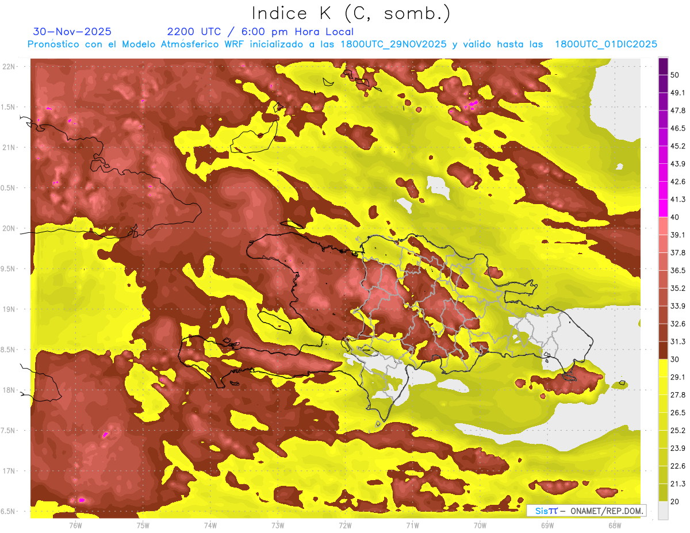Click '2200 UTC / 6:00 pm Hora Local'

click(x=260, y=32)
